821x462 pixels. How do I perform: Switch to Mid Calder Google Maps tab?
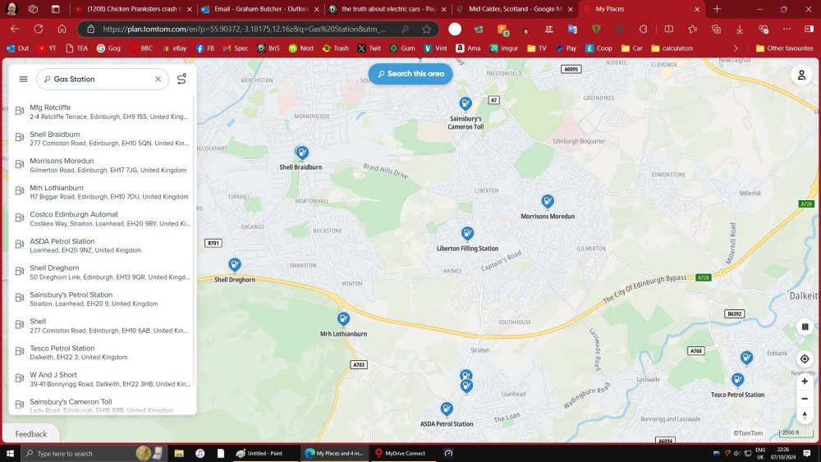[x=515, y=9]
